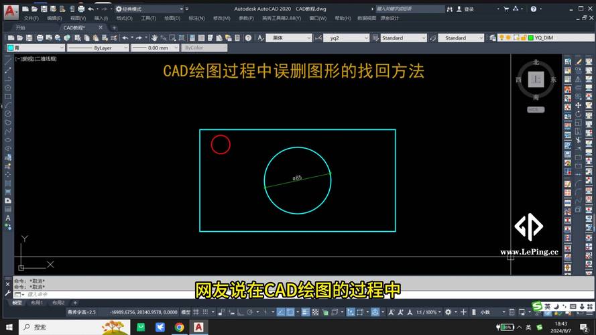
Task: Switch to the 开始 tab
Action: tap(21, 27)
